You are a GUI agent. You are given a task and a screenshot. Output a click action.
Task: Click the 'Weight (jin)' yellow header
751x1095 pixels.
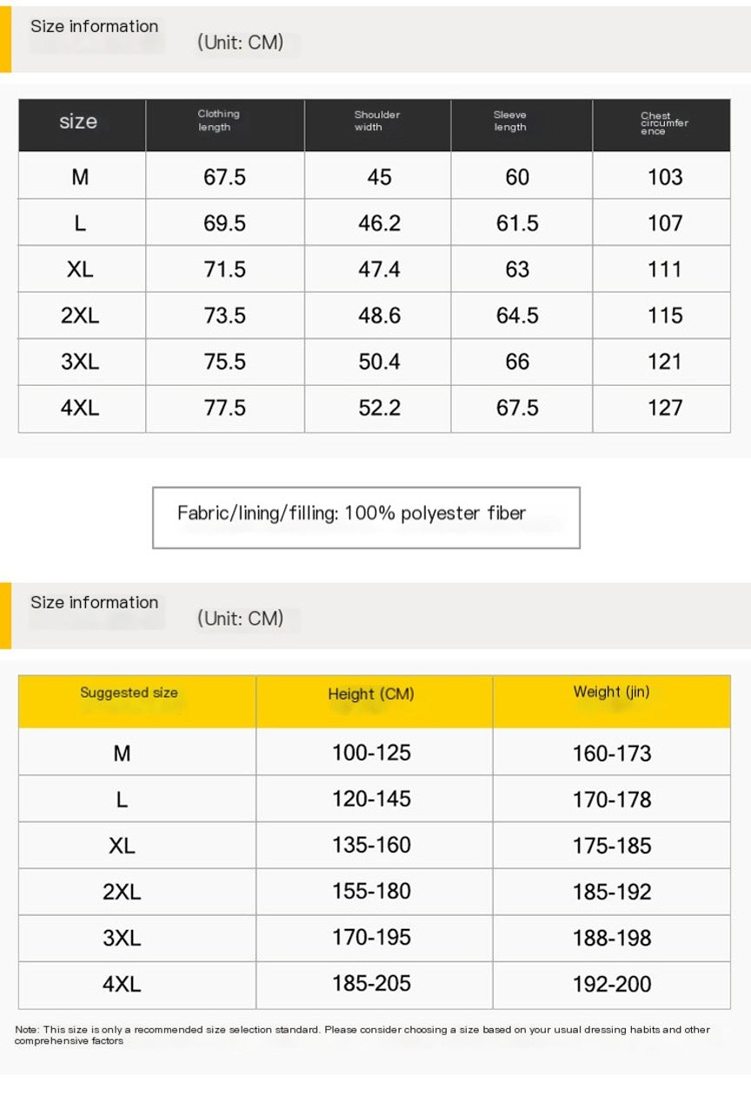[x=611, y=693]
